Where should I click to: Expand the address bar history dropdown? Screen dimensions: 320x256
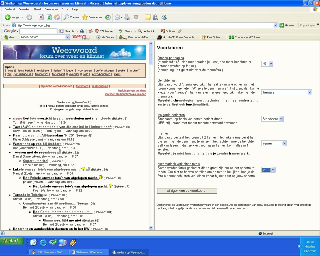275,25
